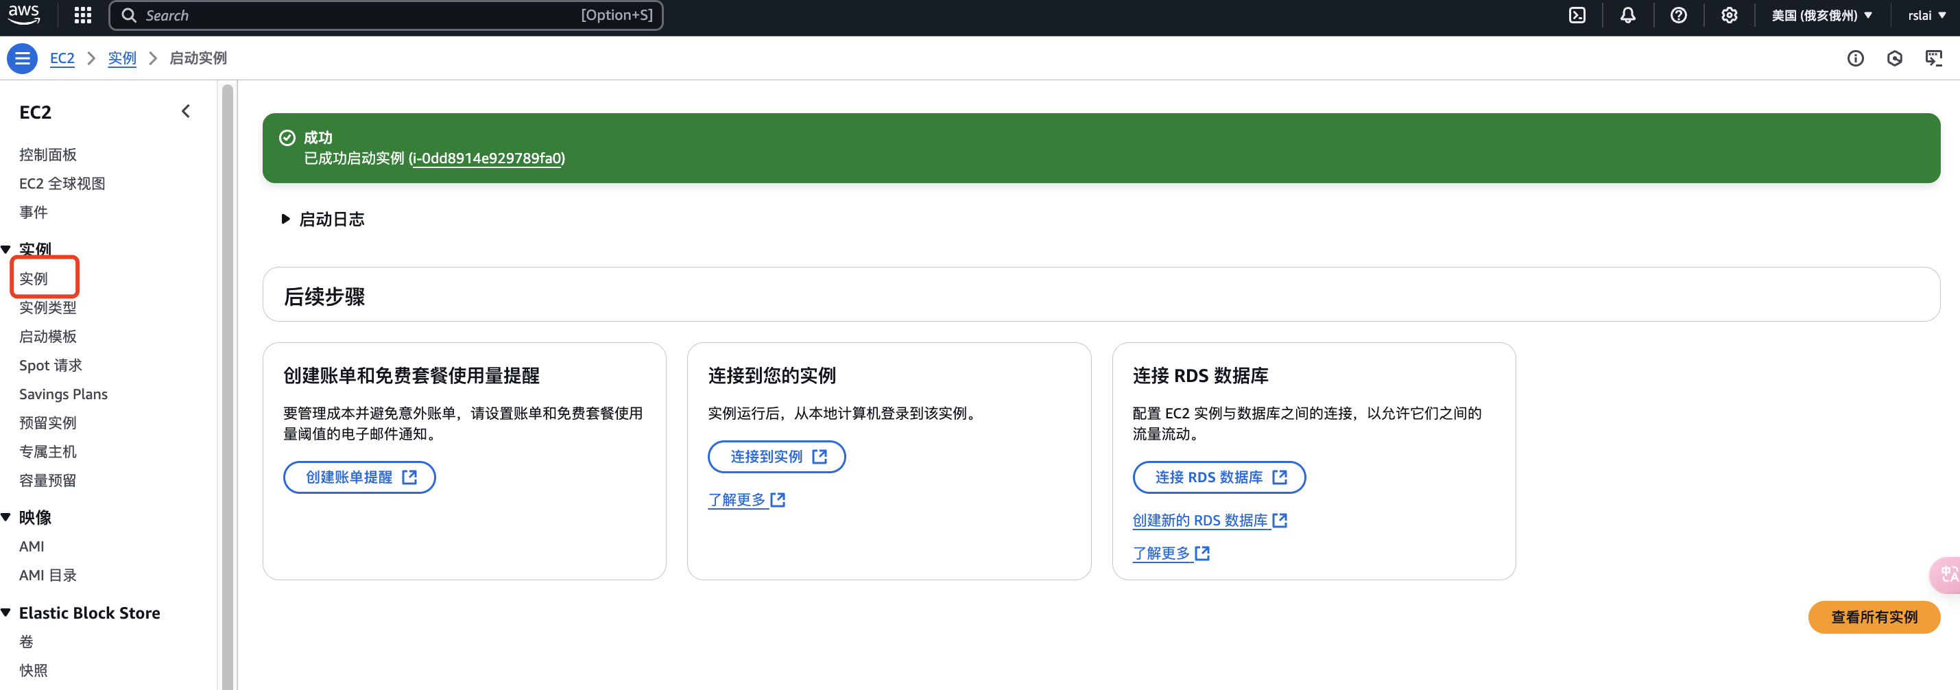The height and width of the screenshot is (690, 1960).
Task: Click the 连接 RDS 数据库 button
Action: coord(1219,477)
